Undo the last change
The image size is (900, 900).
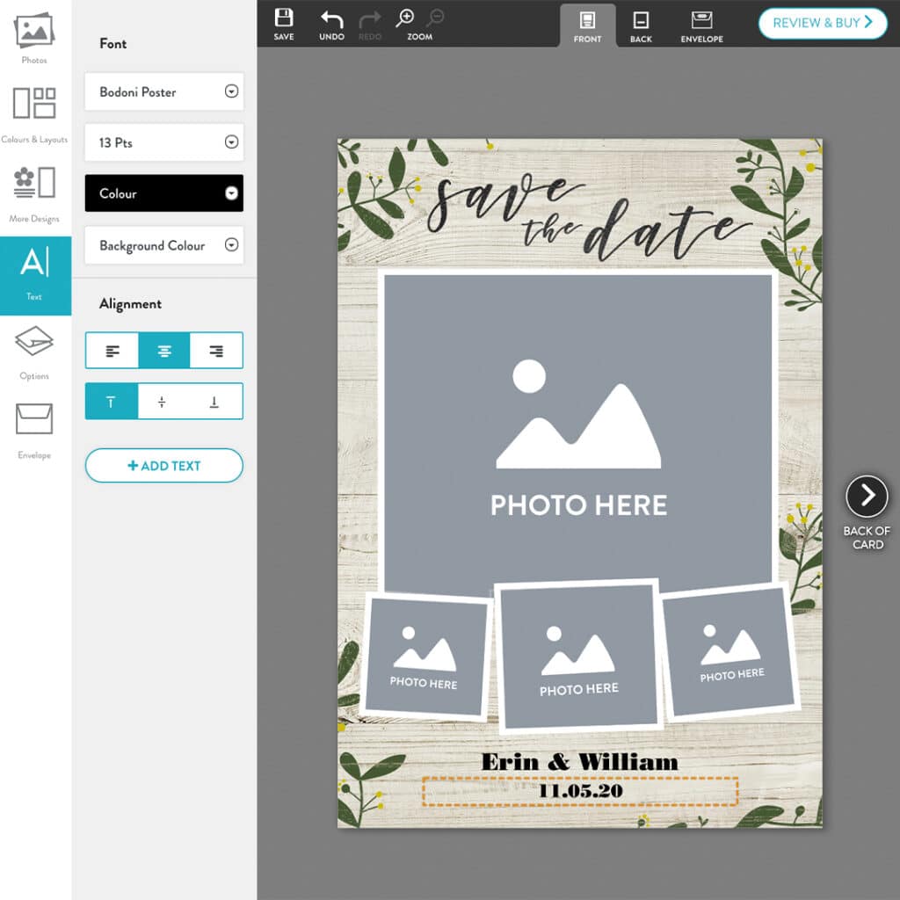(x=330, y=22)
